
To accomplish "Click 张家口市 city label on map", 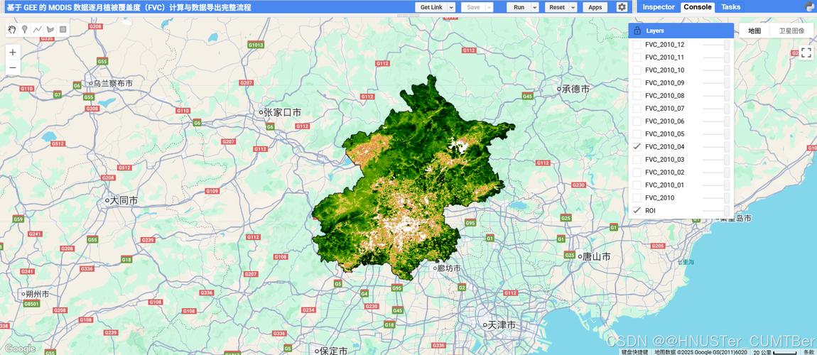I will (x=282, y=112).
